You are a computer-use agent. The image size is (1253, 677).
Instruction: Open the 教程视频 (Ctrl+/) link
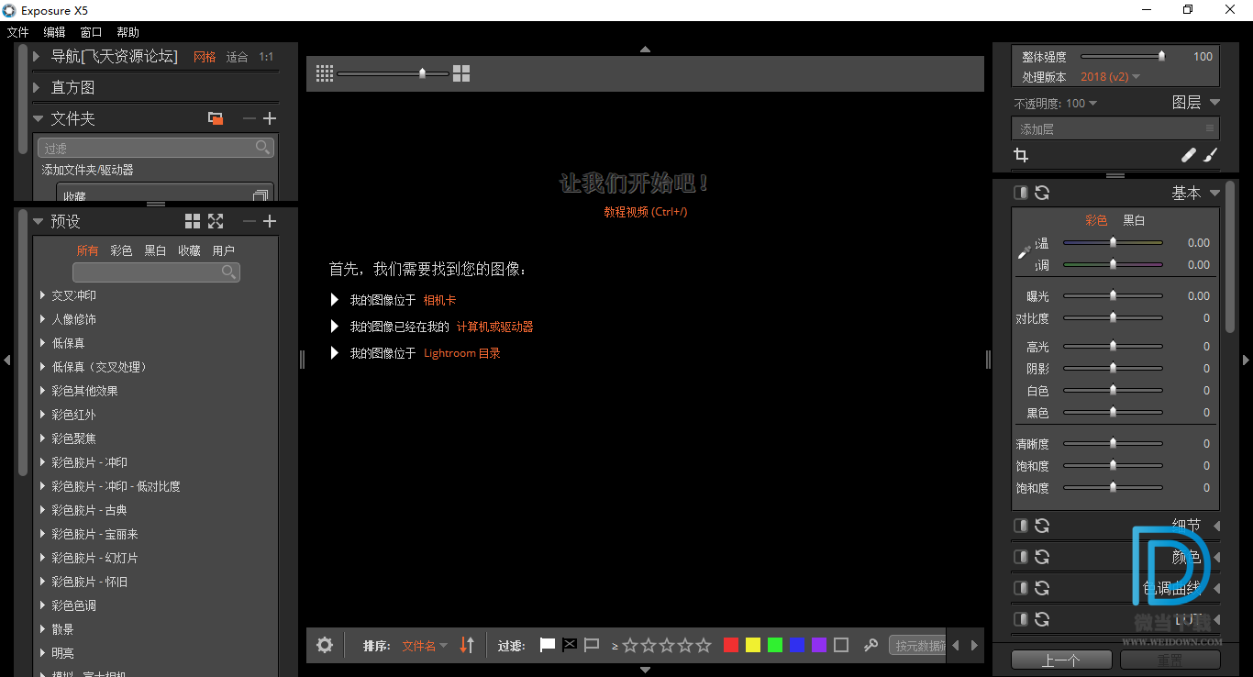click(x=646, y=212)
